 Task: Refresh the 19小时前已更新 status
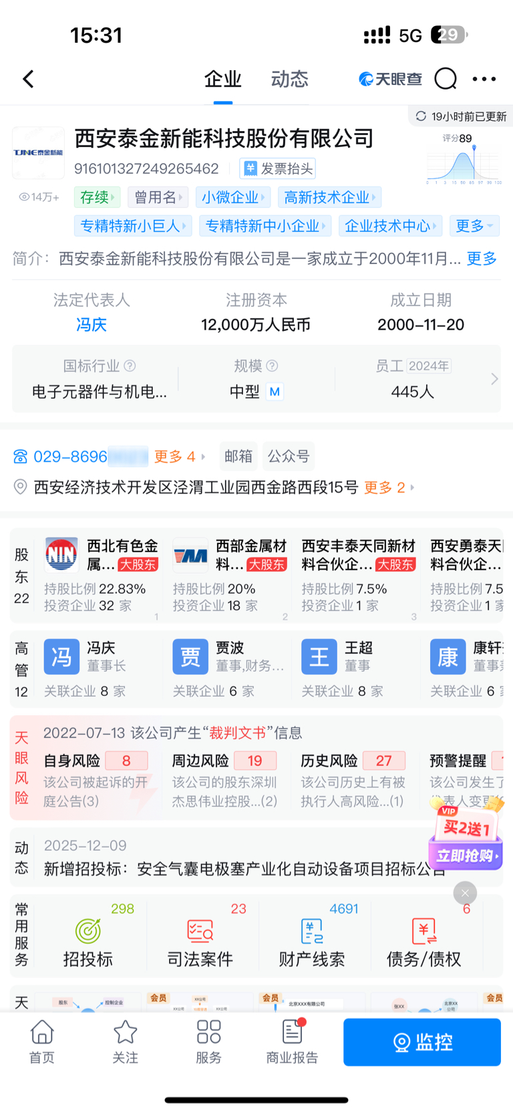460,116
